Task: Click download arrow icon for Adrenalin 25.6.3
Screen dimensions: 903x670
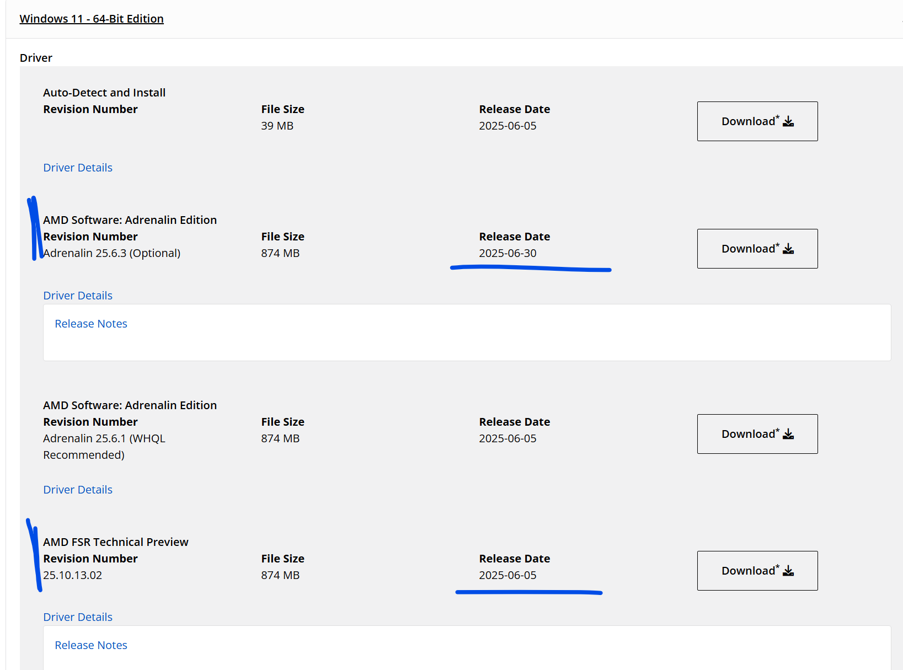Action: (x=788, y=249)
